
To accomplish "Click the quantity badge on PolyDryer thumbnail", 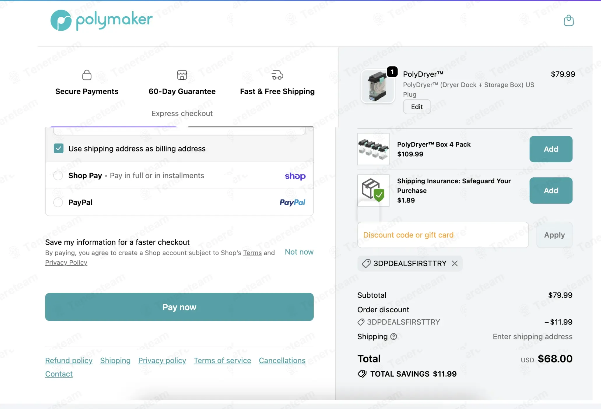I will [392, 72].
